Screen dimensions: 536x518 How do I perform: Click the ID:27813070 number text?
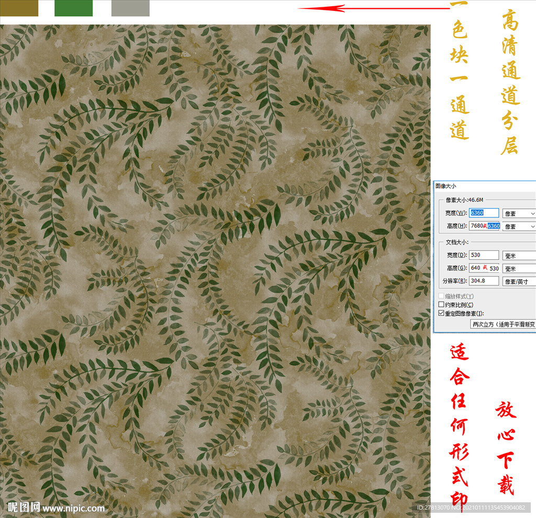[x=433, y=508]
